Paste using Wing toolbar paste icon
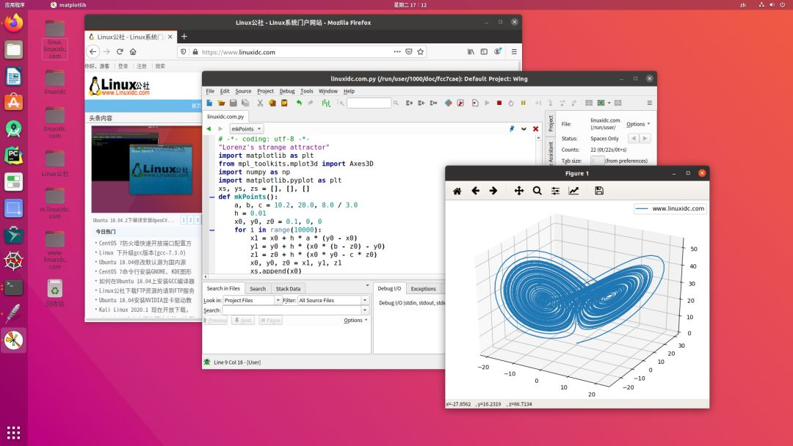The image size is (793, 446). pos(284,103)
